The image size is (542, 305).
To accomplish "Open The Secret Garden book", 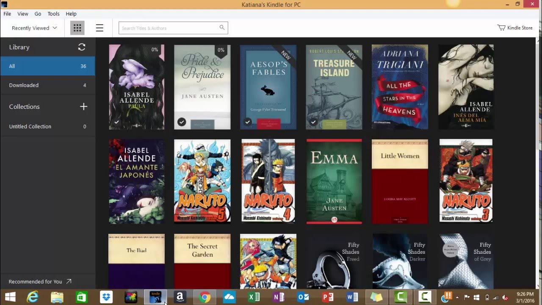I will point(202,261).
